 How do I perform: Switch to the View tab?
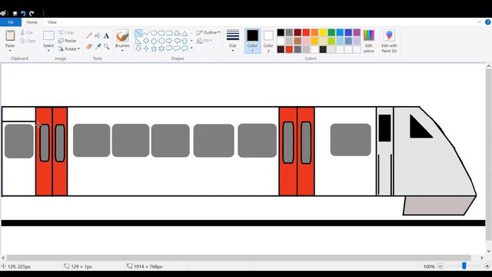pyautogui.click(x=52, y=22)
